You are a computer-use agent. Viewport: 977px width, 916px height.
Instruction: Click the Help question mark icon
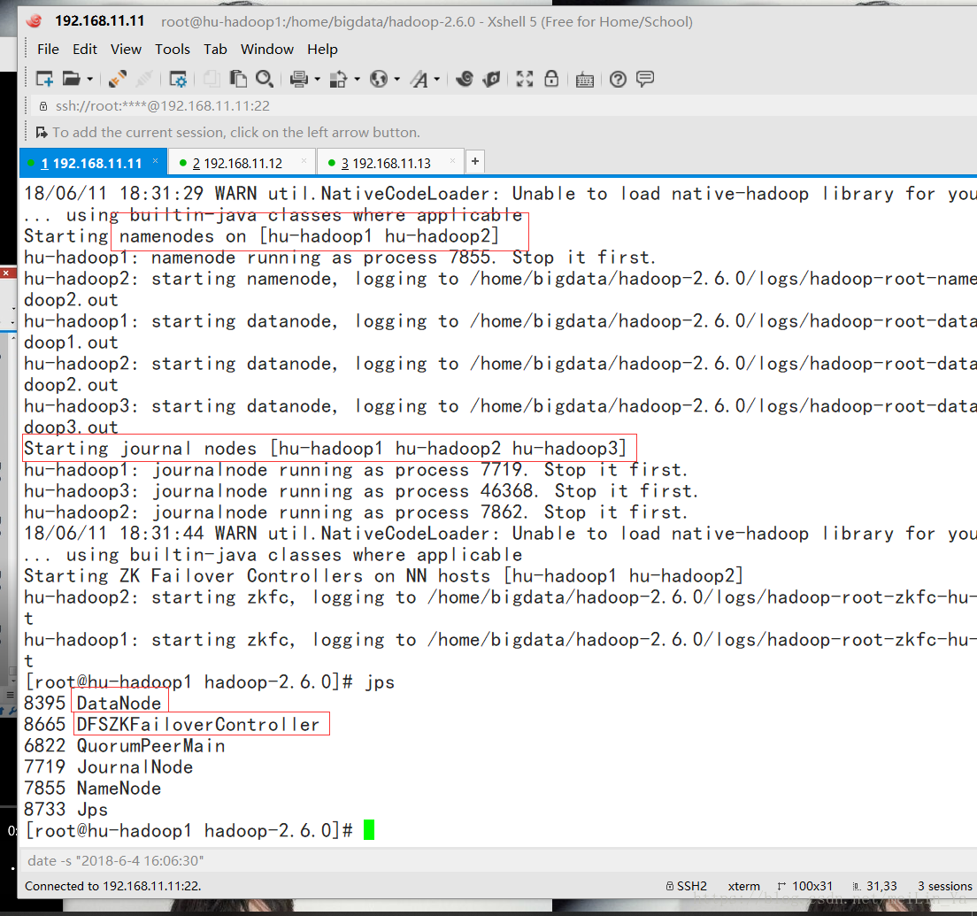(618, 79)
